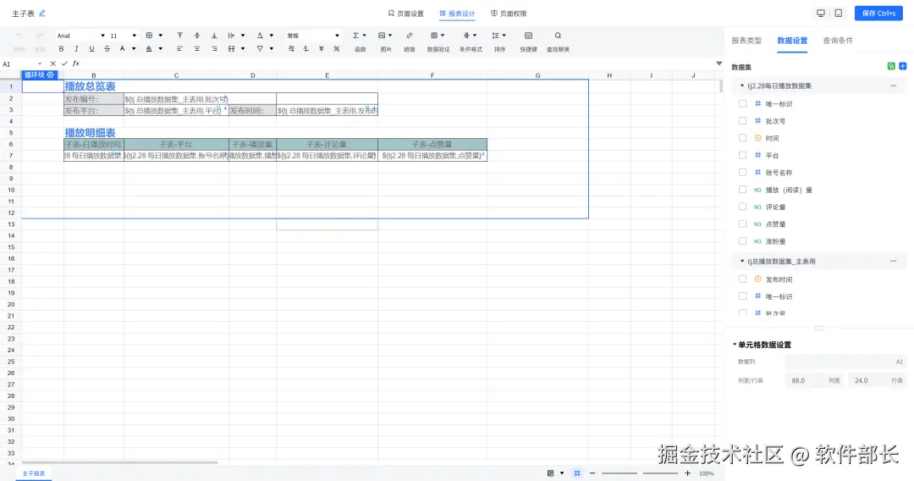Check the 时间 field checkbox
Screen dimensions: 914x481
point(743,138)
